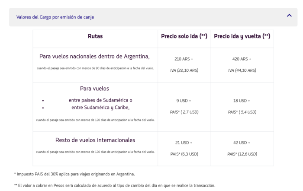Image resolution: width=303 pixels, height=191 pixels.
Task: Click the 'Precio ida y vuelta (**)' header
Action: (x=242, y=36)
